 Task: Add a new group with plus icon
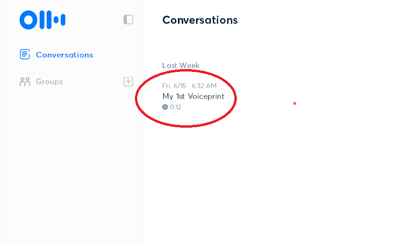click(x=128, y=81)
